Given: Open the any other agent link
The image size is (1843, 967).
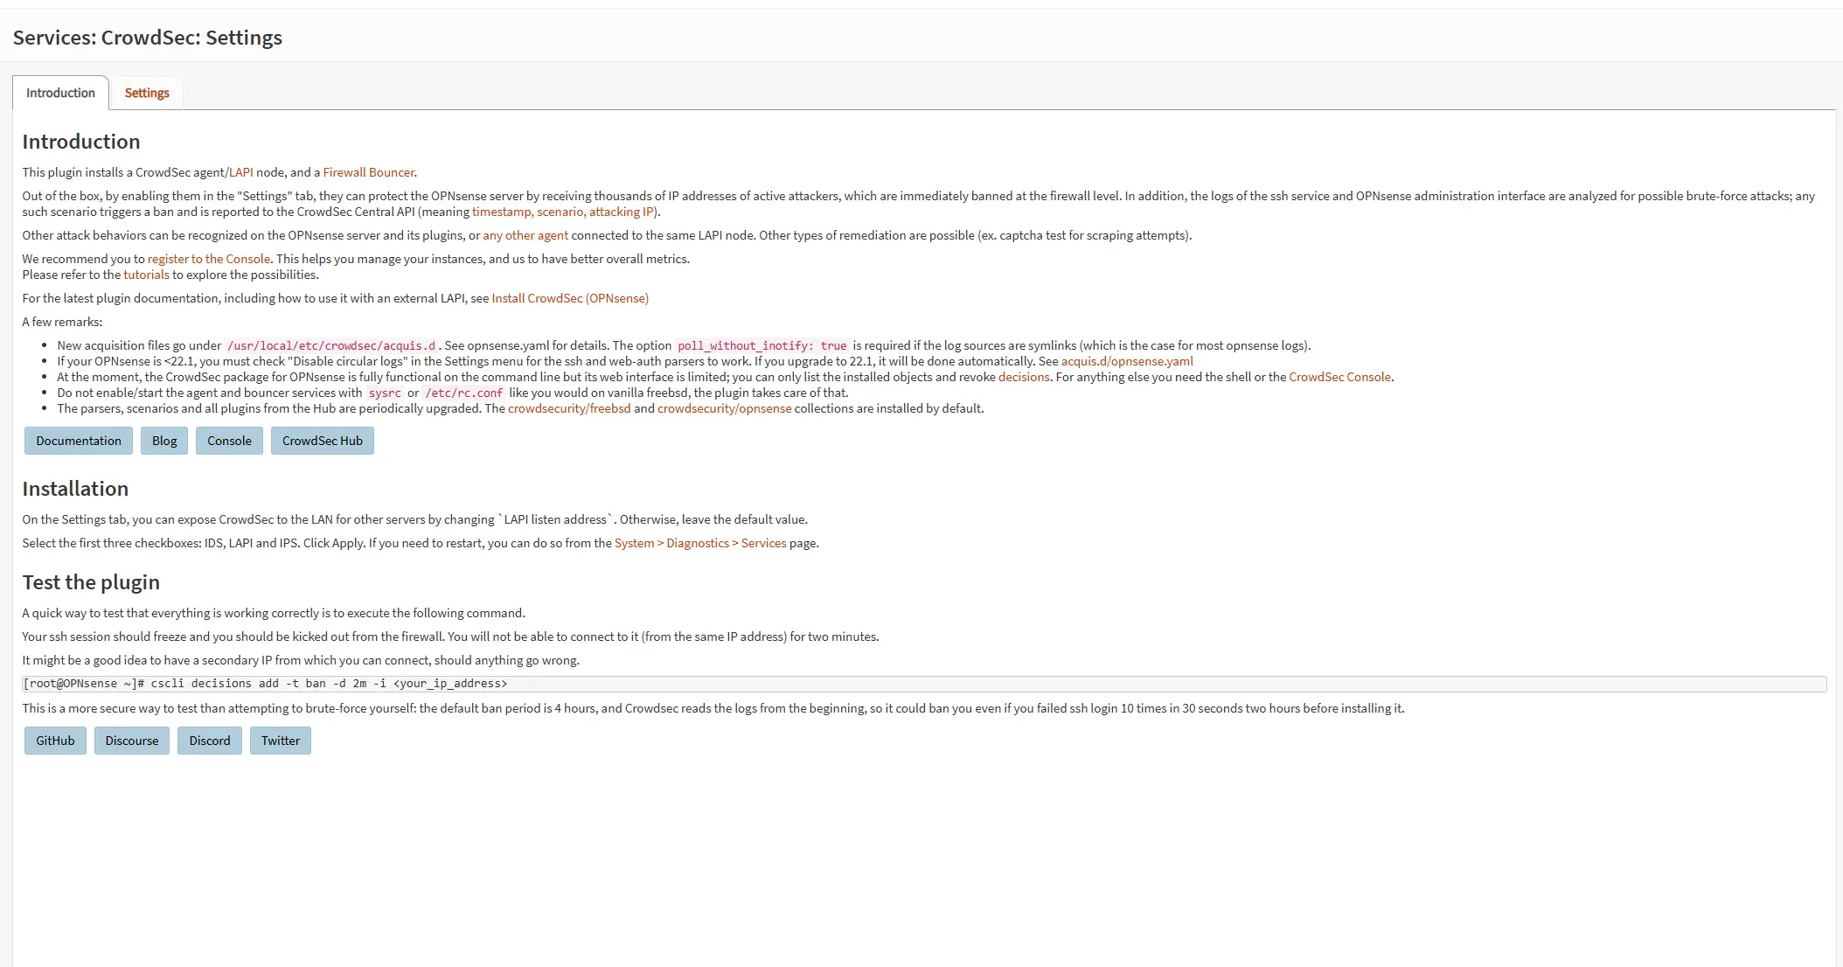Looking at the screenshot, I should click(525, 235).
